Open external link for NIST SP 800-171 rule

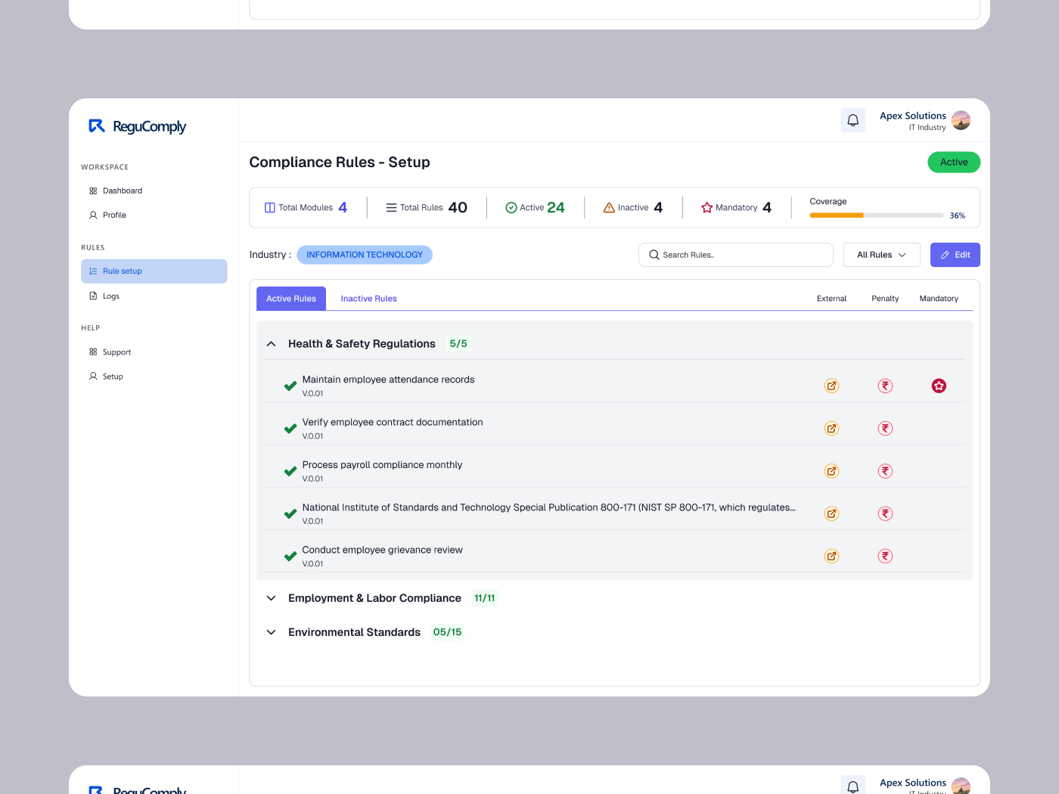(x=831, y=514)
